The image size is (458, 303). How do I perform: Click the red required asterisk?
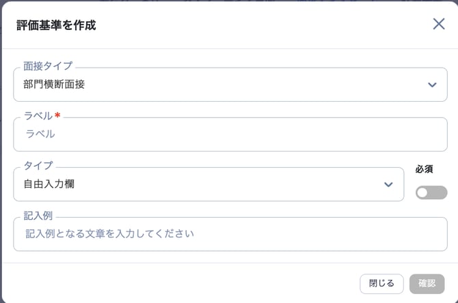[x=58, y=115]
